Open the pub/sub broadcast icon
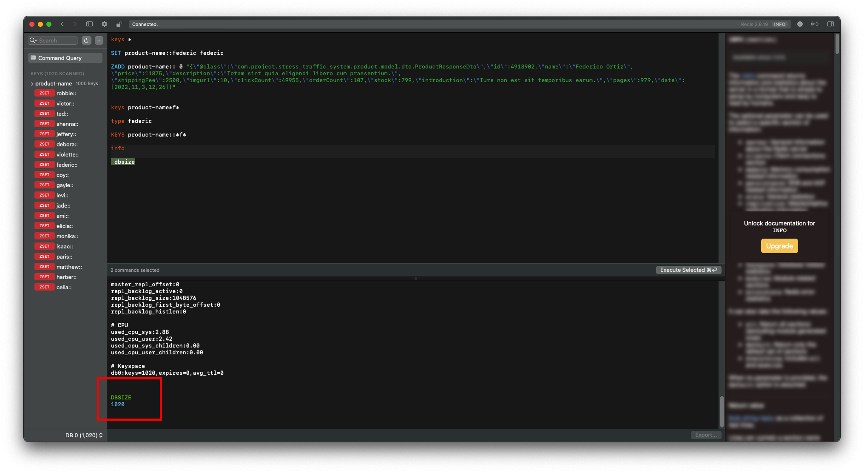 [x=815, y=24]
